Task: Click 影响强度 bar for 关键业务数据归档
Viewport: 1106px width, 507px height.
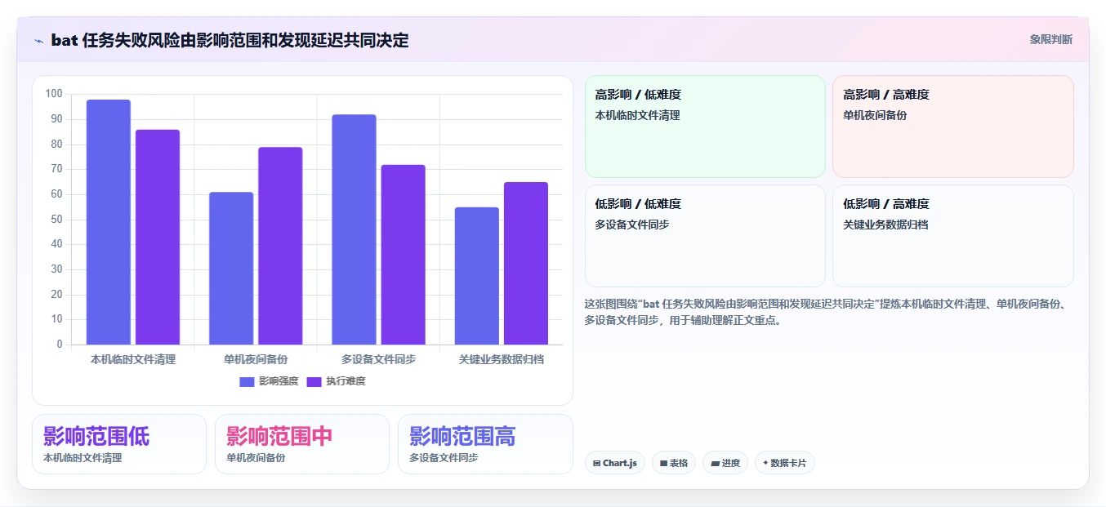Action: pyautogui.click(x=477, y=276)
